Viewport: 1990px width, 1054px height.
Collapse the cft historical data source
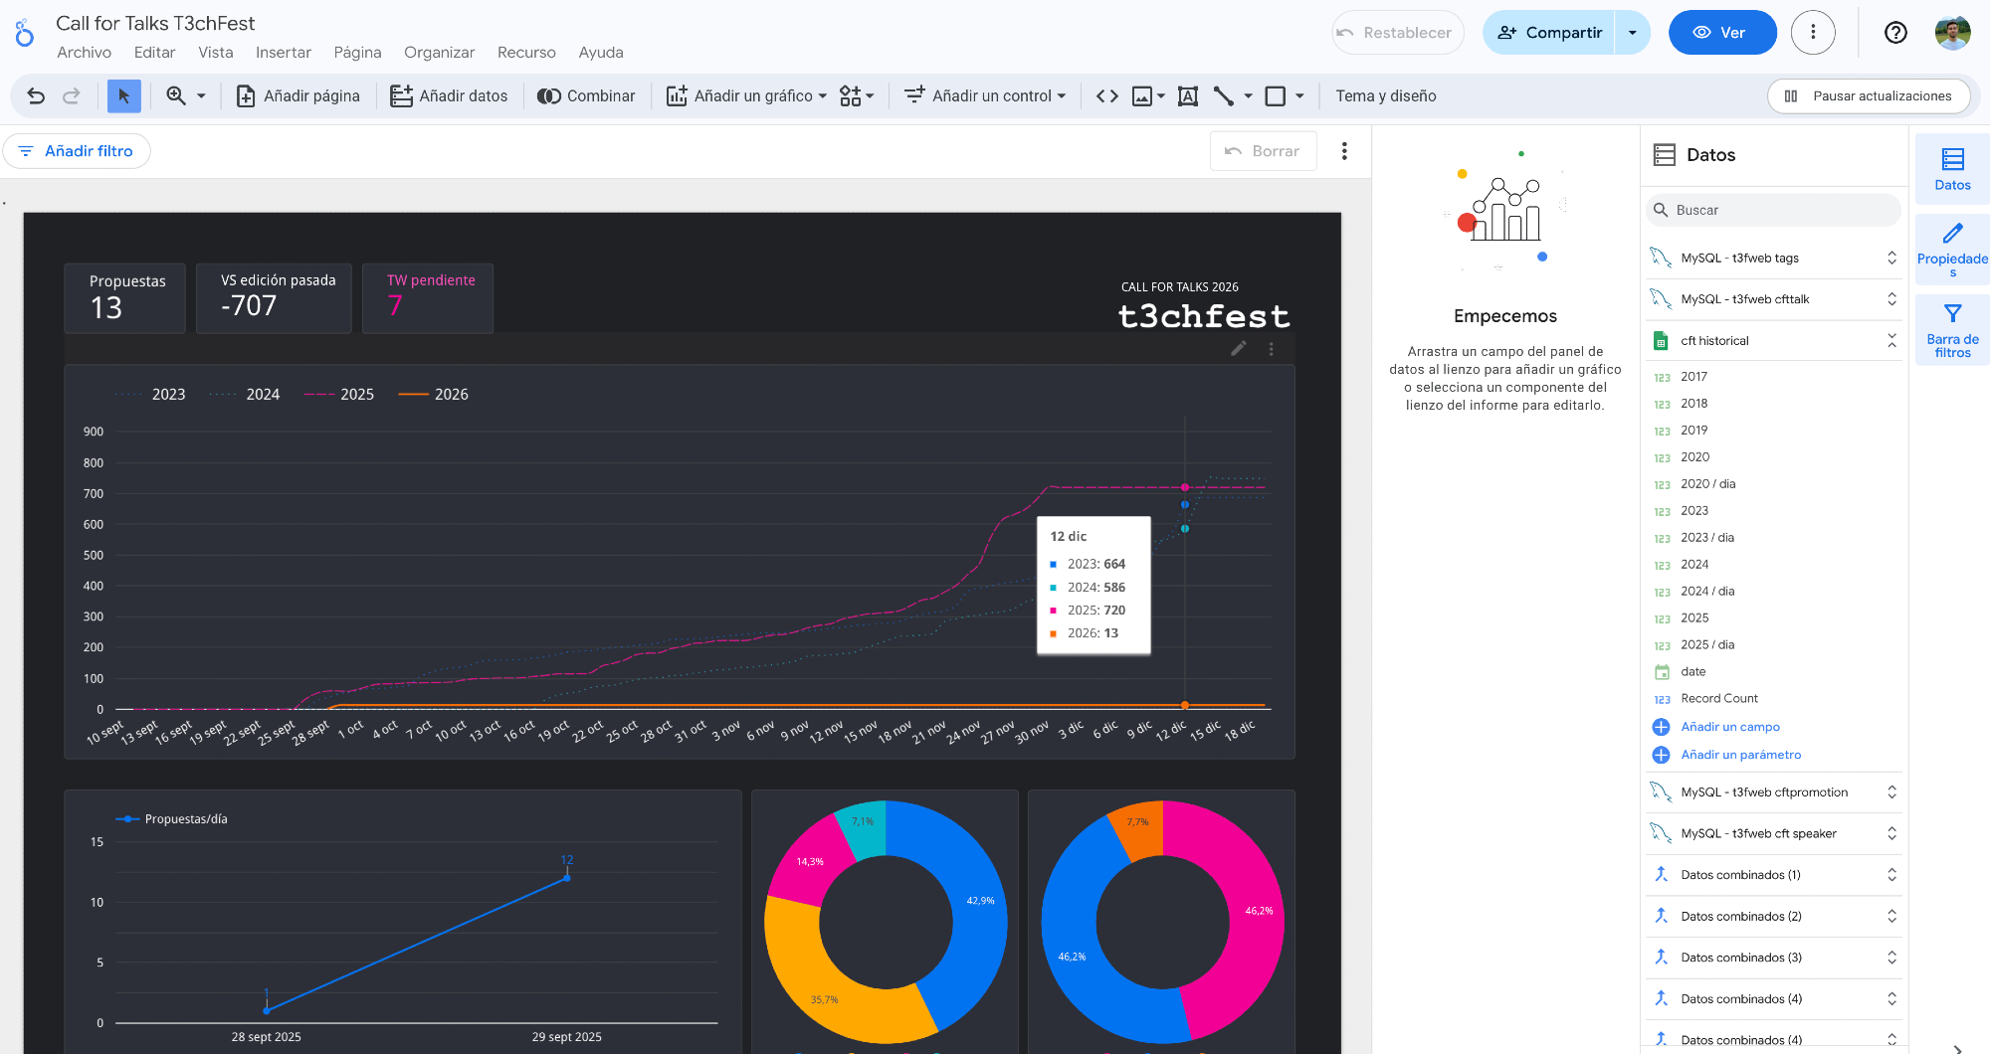click(x=1890, y=341)
